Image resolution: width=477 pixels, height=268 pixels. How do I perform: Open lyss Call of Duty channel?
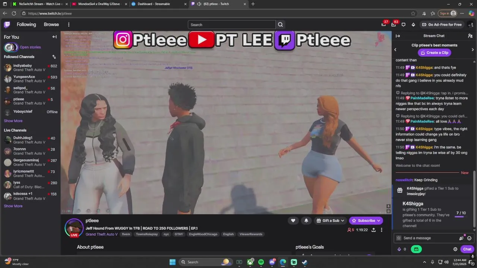click(31, 185)
